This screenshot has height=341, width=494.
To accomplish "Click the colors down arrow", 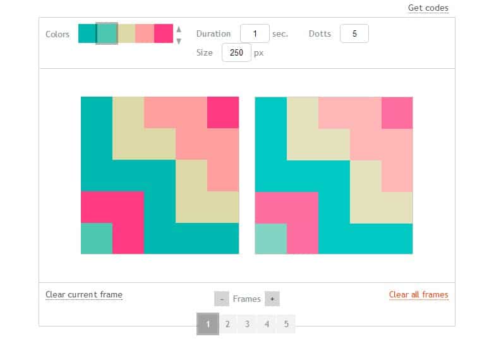I will [179, 40].
